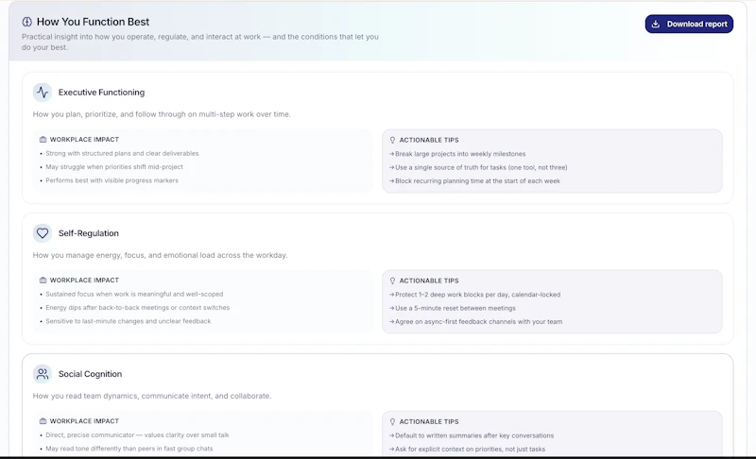Click 'How you read team dynamics' description
756x459 pixels.
[x=152, y=396]
